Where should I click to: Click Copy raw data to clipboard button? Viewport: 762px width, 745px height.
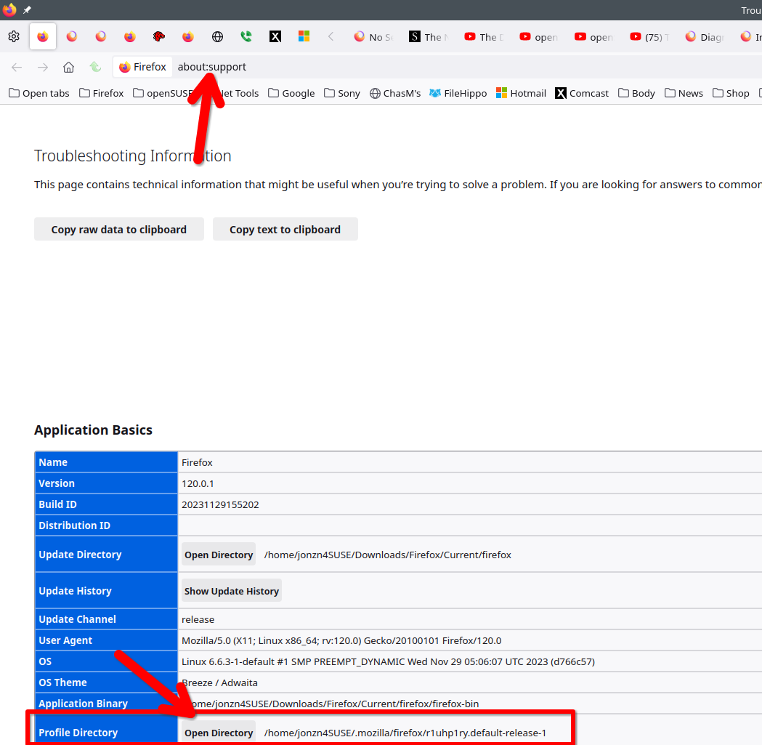[x=118, y=229]
